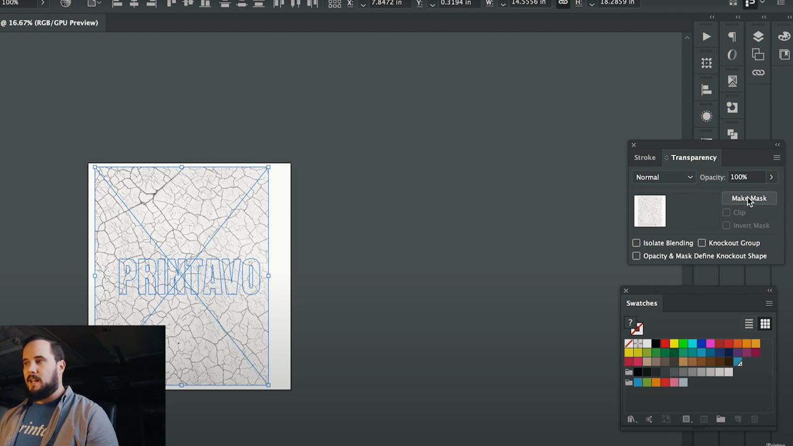Screen dimensions: 793x446
Task: Enable the Isolate Blending checkbox
Action: 636,243
